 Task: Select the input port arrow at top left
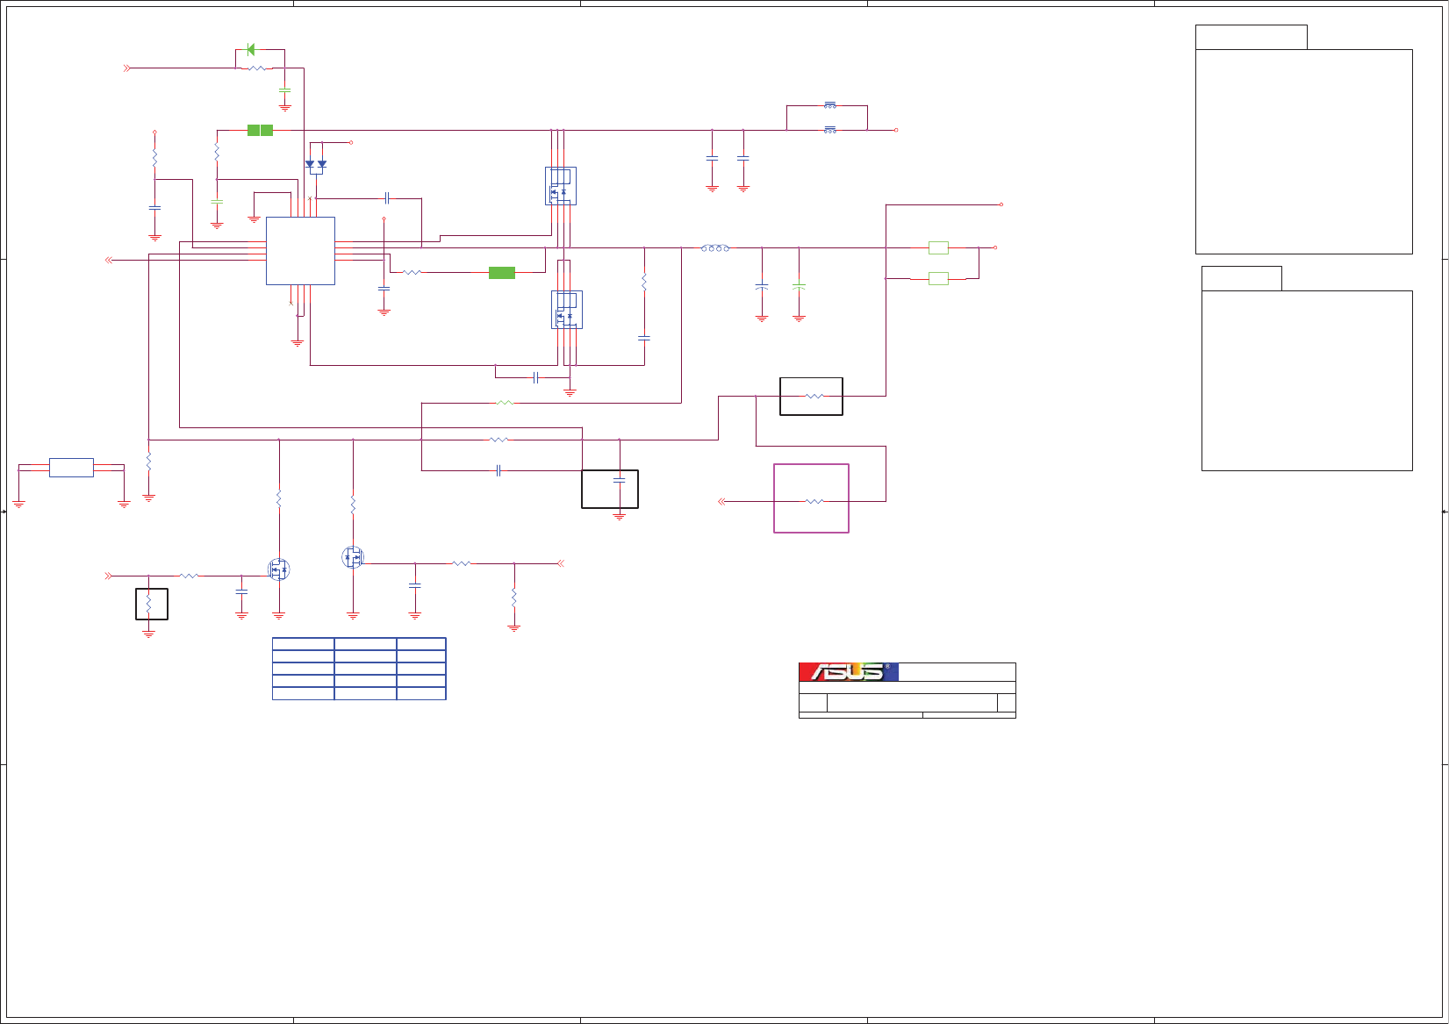[127, 68]
